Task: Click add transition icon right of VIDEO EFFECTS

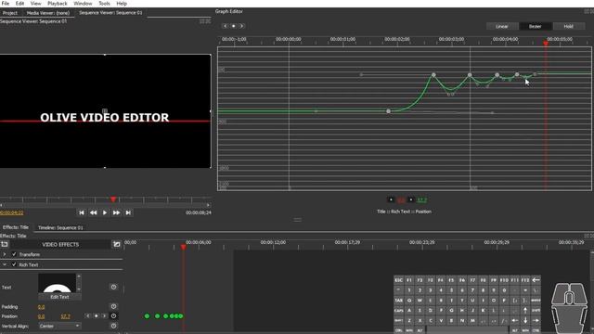Action: (116, 244)
